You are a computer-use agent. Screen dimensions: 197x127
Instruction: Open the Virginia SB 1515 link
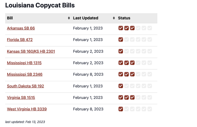coord(21,97)
